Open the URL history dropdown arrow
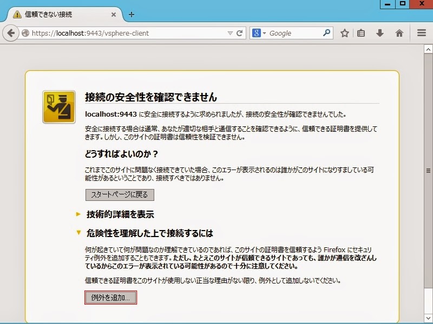This screenshot has width=433, height=324. [x=229, y=33]
